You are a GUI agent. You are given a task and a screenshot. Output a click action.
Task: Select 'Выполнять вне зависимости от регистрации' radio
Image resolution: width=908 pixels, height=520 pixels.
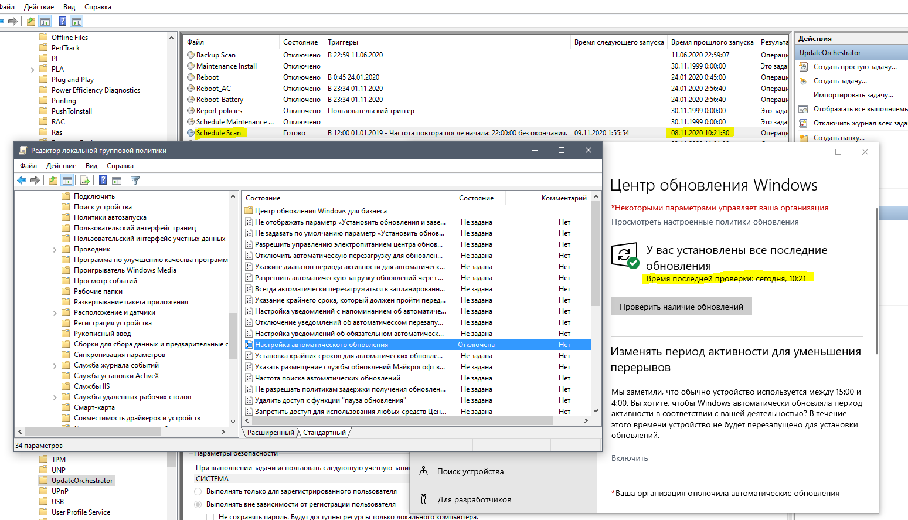(198, 504)
